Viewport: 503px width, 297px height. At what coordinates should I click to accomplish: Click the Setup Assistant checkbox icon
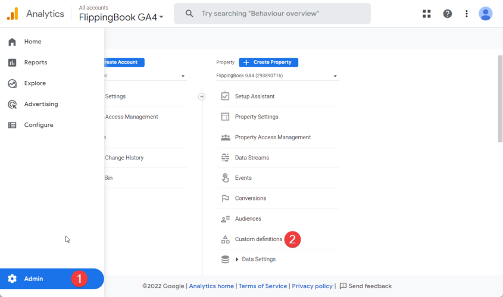225,96
